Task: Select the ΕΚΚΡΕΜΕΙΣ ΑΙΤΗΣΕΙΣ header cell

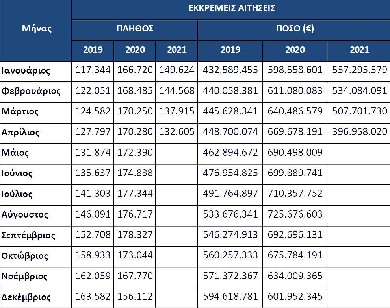Action: pyautogui.click(x=231, y=9)
